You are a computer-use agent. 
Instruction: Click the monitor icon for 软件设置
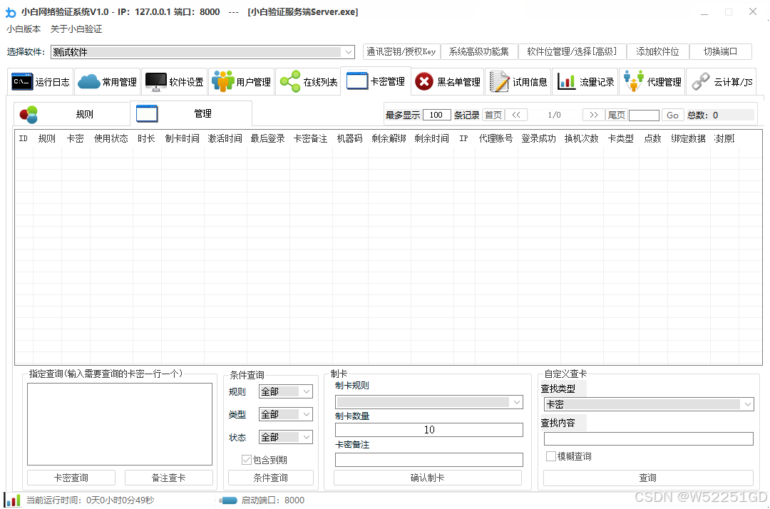coord(156,81)
